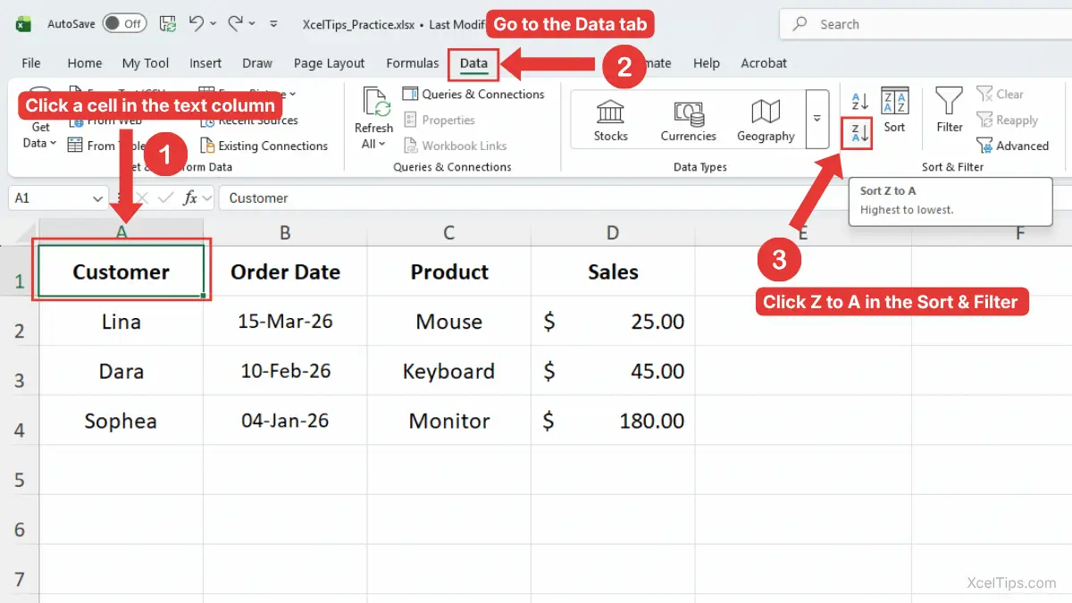The height and width of the screenshot is (603, 1072).
Task: Open the Page Layout tab
Action: click(329, 63)
